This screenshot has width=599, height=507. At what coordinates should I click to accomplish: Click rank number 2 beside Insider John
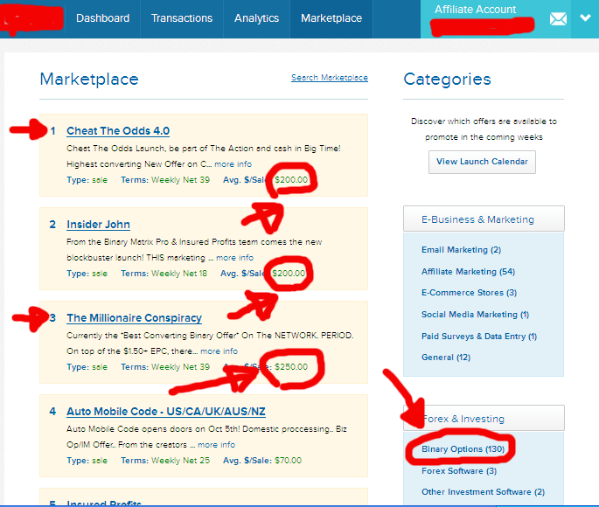coord(52,225)
